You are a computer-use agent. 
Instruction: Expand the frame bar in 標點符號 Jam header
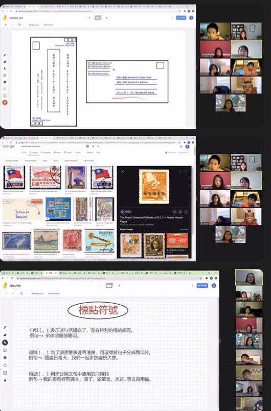tap(109, 285)
